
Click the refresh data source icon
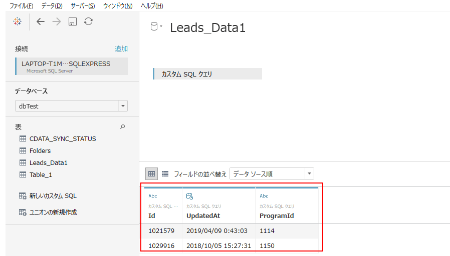[89, 21]
